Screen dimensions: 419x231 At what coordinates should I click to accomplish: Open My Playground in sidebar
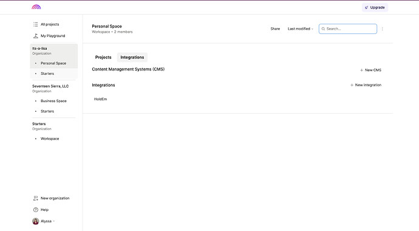53,36
